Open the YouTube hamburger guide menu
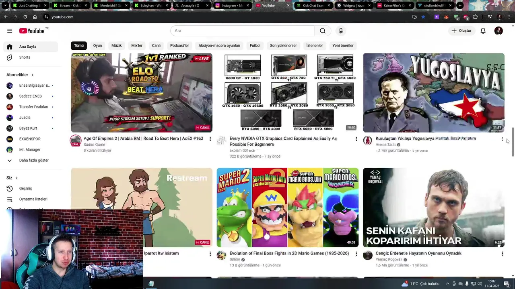 pos(10,31)
